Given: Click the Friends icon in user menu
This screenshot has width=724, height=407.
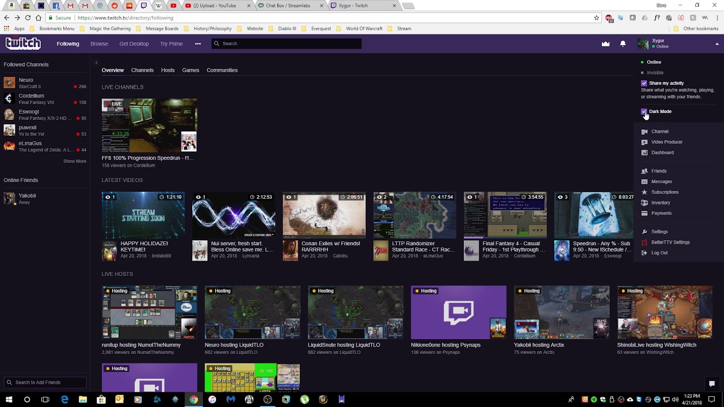Looking at the screenshot, I should coord(644,171).
